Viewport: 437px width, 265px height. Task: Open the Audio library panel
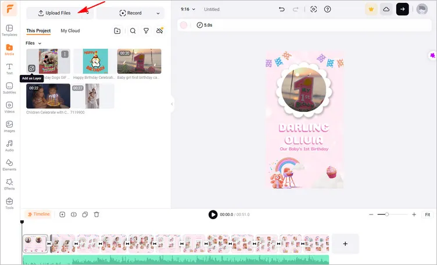point(9,146)
